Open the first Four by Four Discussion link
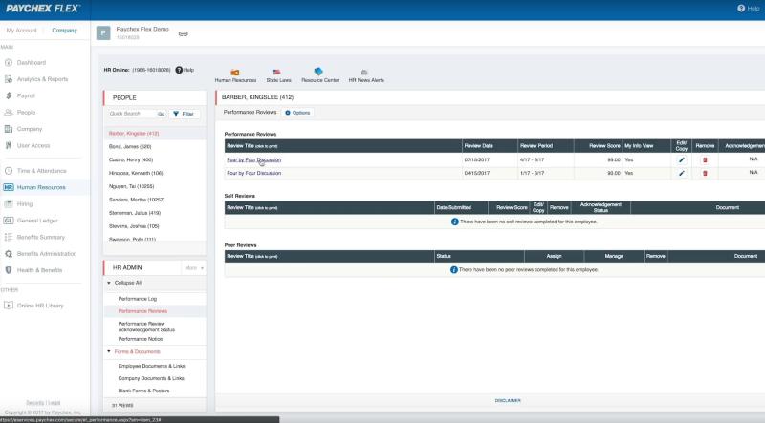This screenshot has height=423, width=765. (253, 159)
